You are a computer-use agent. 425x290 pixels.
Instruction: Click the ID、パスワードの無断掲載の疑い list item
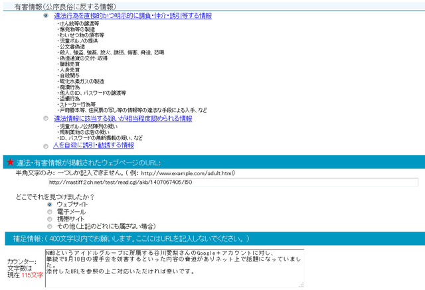100,138
